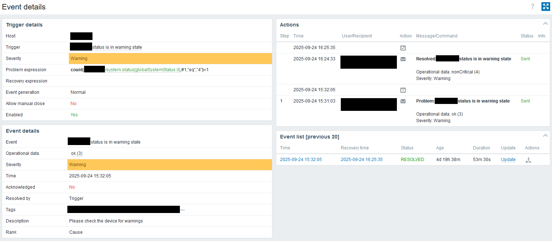This screenshot has width=552, height=241.
Task: Open recovery time link 2025-09-24 16:25:35
Action: coord(362,160)
